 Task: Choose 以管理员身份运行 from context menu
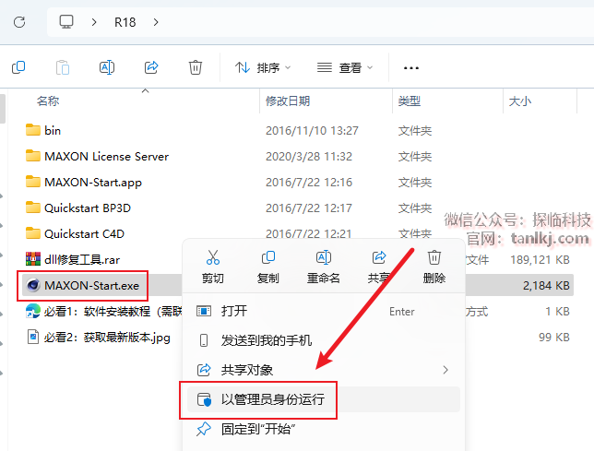[324, 399]
